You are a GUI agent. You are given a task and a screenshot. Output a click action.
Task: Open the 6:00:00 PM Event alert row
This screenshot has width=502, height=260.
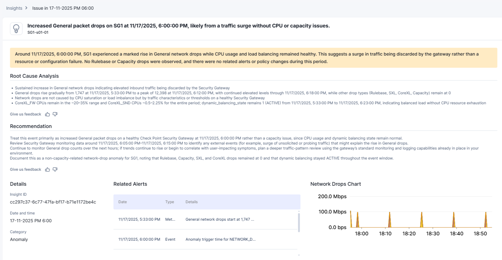click(x=206, y=239)
